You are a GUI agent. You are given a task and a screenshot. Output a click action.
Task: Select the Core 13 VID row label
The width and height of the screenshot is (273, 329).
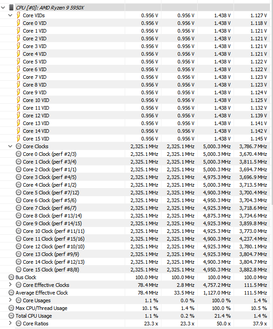(36, 123)
